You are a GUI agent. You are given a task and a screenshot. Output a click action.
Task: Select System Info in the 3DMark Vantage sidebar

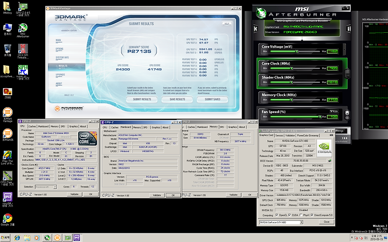[x=62, y=58]
